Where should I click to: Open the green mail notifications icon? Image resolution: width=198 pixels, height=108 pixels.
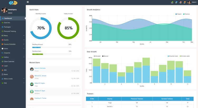pyautogui.click(x=172, y=2)
